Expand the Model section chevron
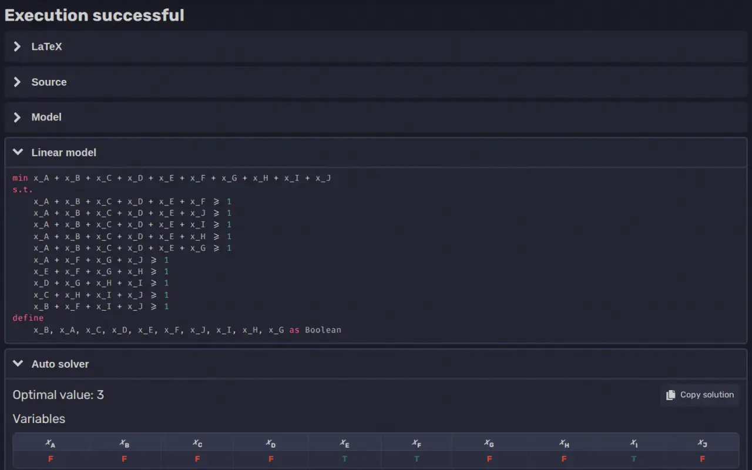This screenshot has height=470, width=752. 18,117
